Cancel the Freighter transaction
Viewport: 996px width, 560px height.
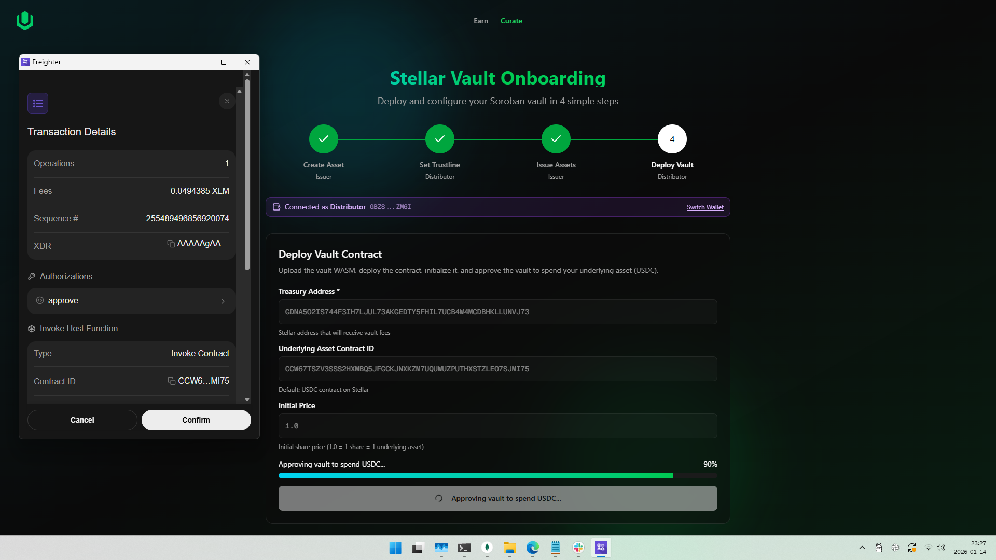(82, 420)
